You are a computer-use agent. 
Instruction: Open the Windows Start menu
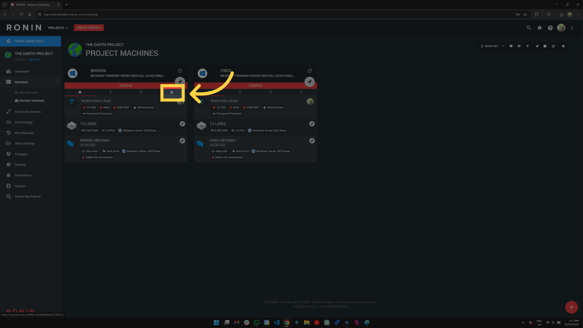click(216, 323)
